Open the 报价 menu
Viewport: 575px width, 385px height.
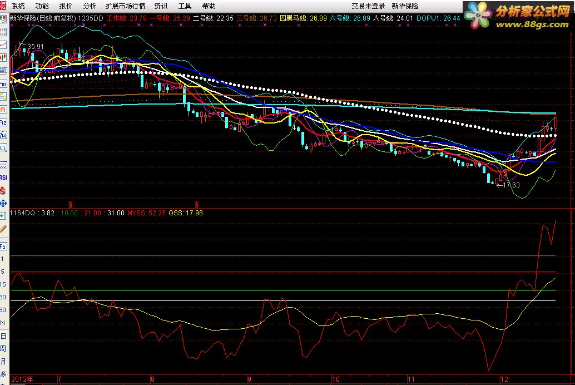pos(66,6)
